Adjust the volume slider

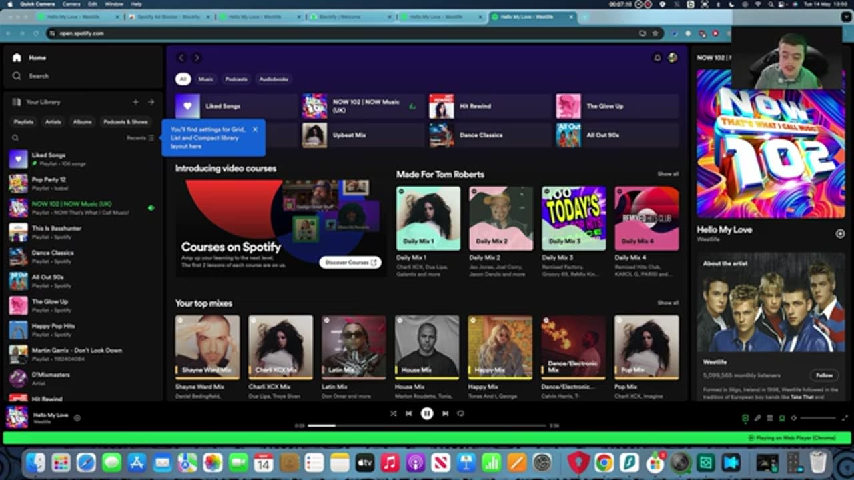[817, 418]
